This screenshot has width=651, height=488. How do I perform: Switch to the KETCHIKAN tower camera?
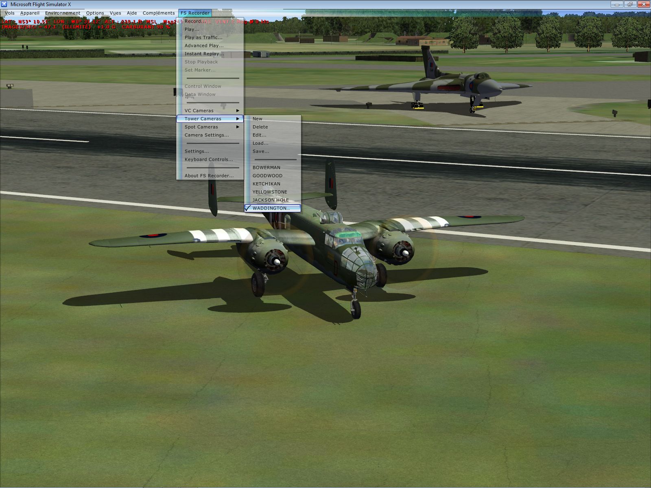(266, 184)
